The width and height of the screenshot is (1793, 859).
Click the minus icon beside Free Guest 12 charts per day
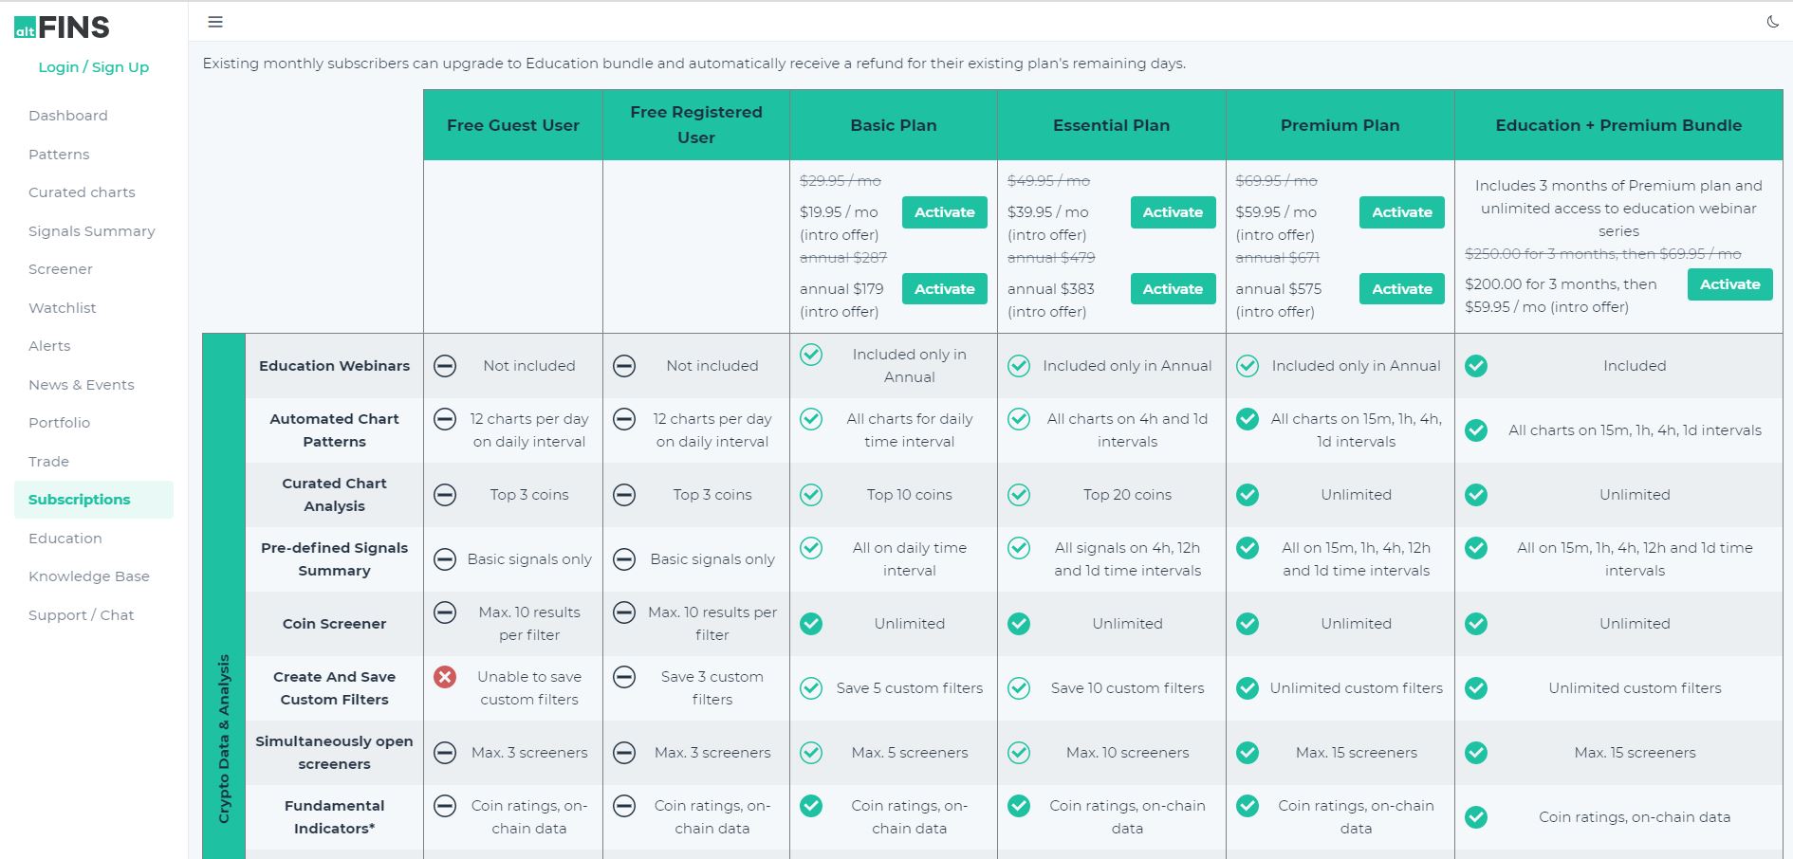click(x=445, y=419)
